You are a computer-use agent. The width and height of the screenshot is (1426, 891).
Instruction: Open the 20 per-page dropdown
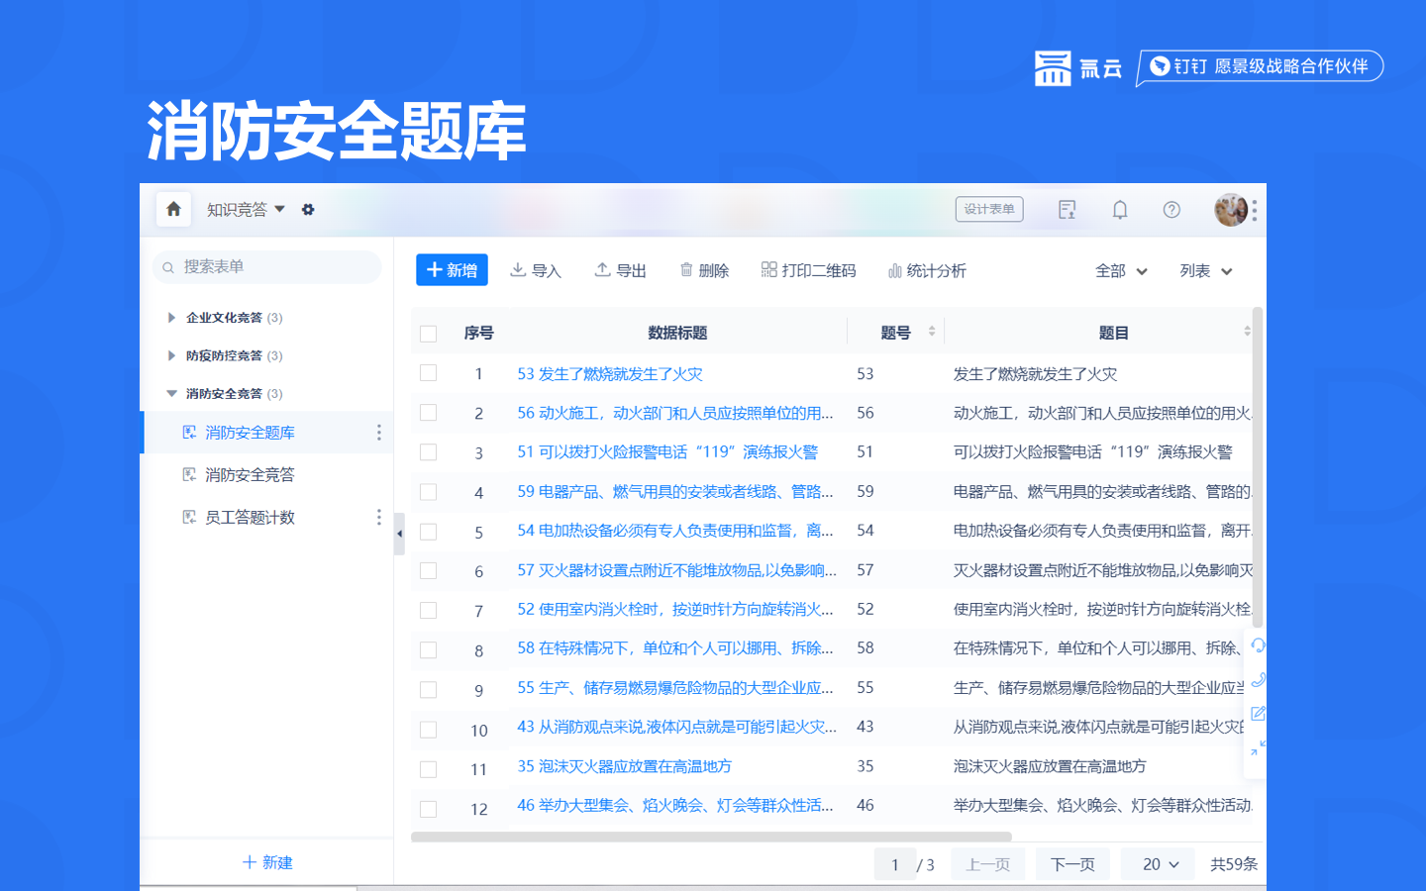click(x=1159, y=864)
